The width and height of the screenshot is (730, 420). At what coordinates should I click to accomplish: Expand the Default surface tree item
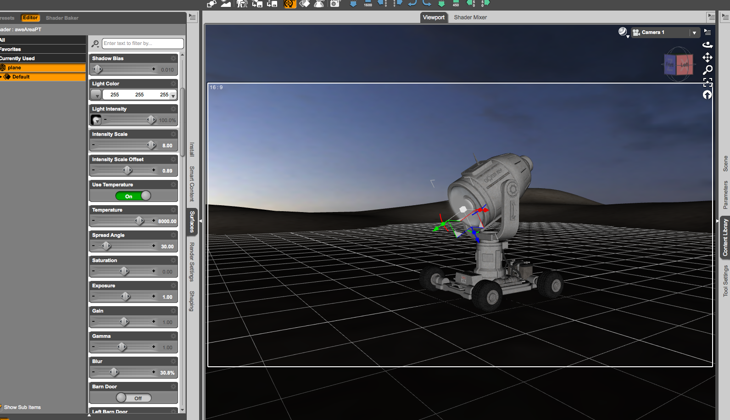[1, 77]
